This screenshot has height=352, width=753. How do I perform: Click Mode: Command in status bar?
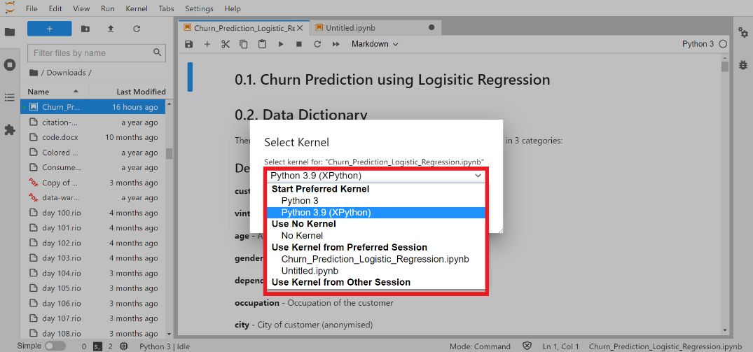[x=480, y=346]
